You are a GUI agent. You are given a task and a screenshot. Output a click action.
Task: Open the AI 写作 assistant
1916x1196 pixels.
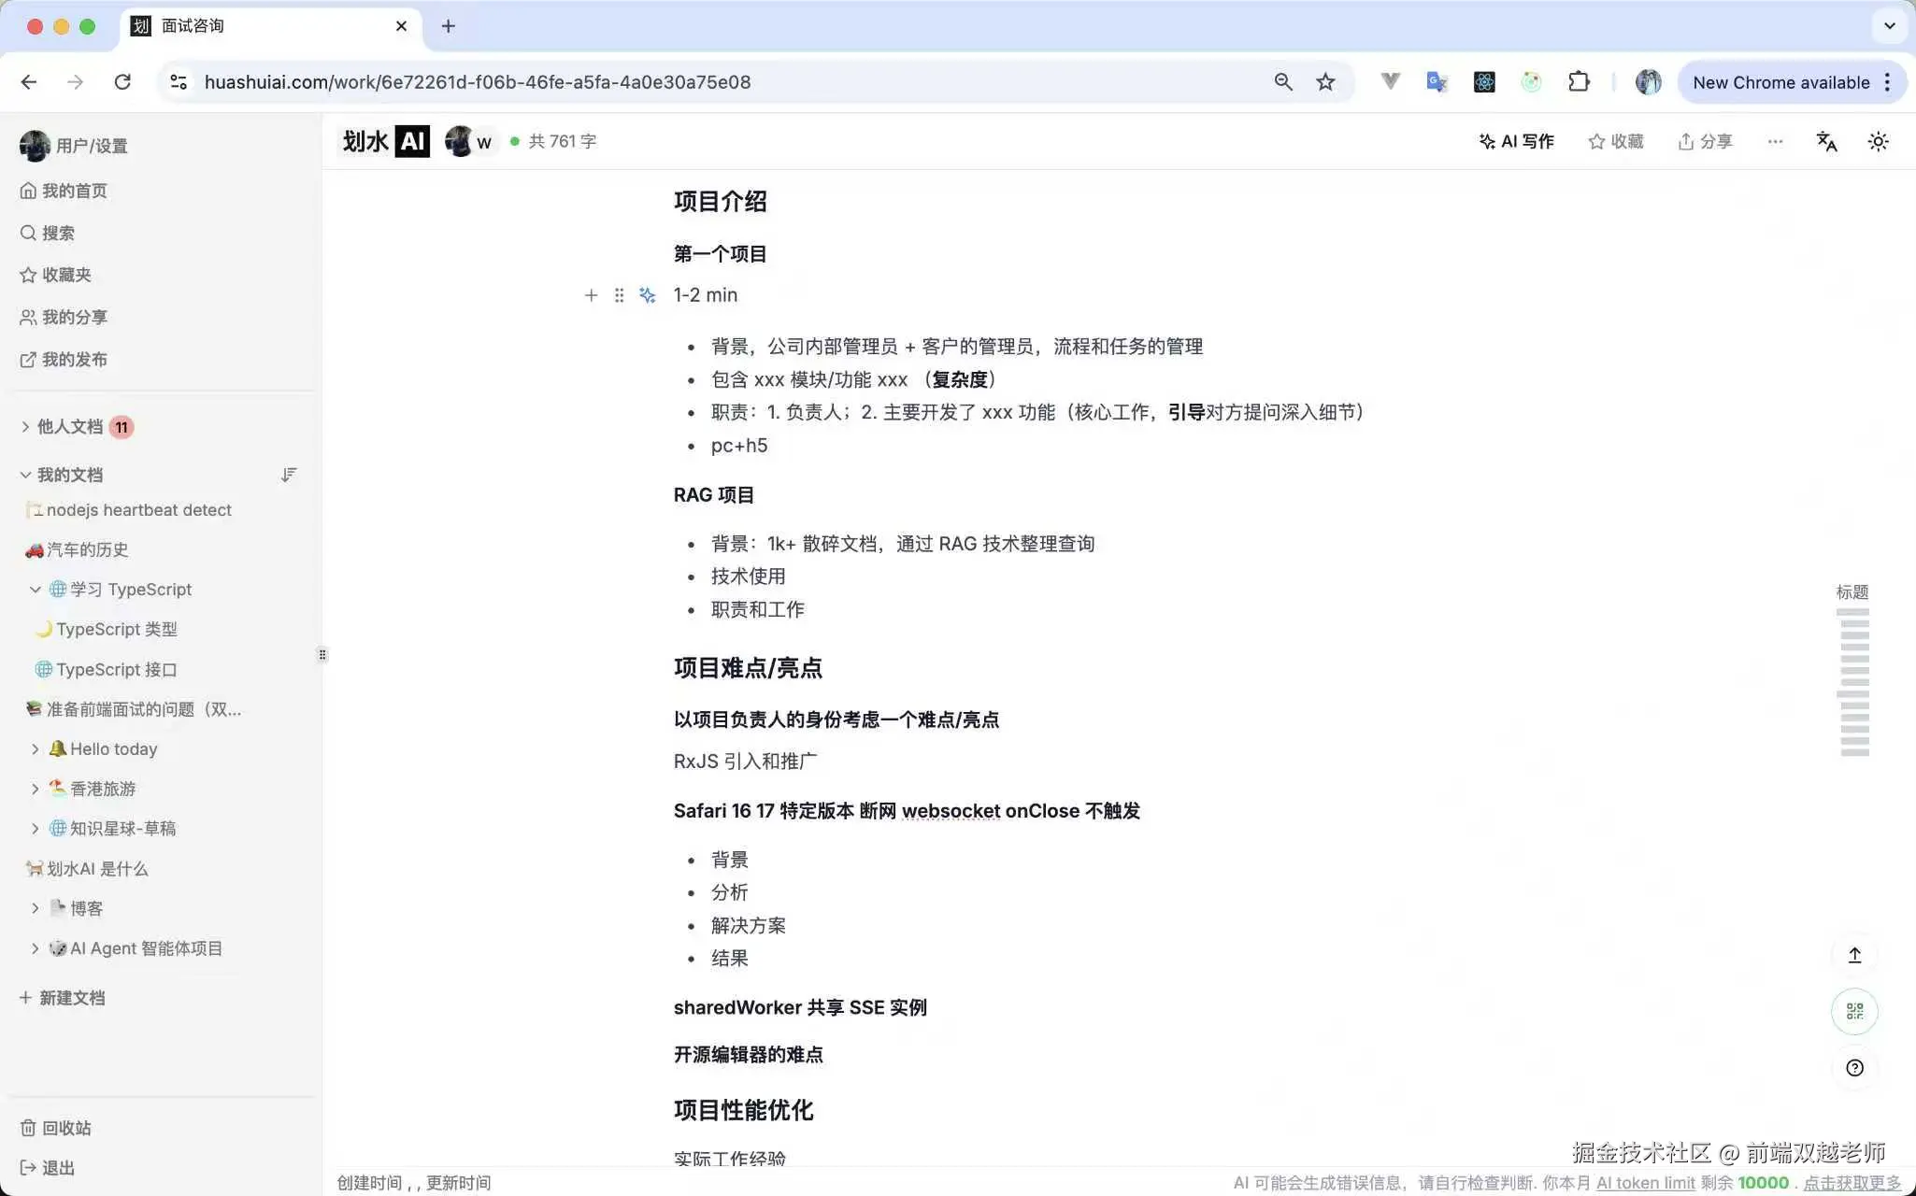tap(1515, 141)
